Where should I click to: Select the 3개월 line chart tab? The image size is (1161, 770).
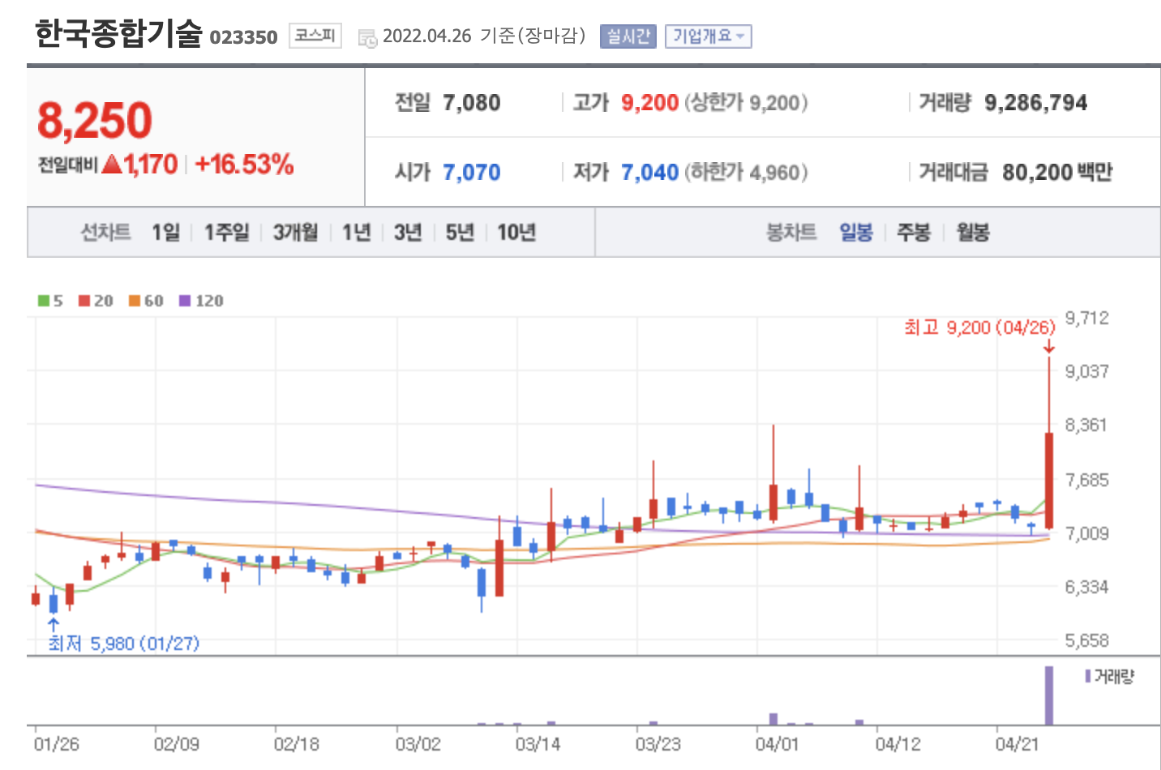point(295,233)
